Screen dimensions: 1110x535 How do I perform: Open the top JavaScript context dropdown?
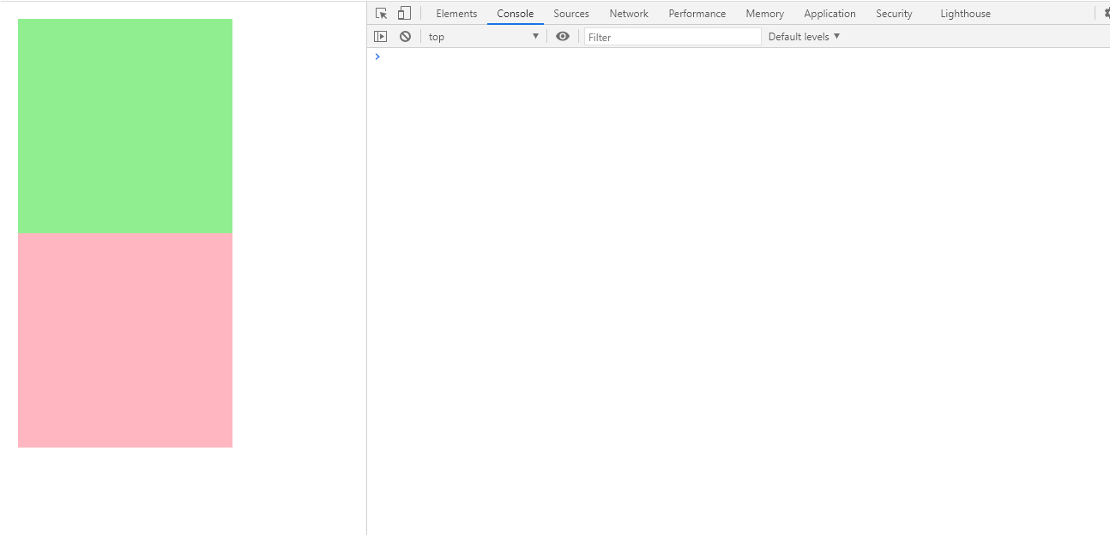pos(485,37)
